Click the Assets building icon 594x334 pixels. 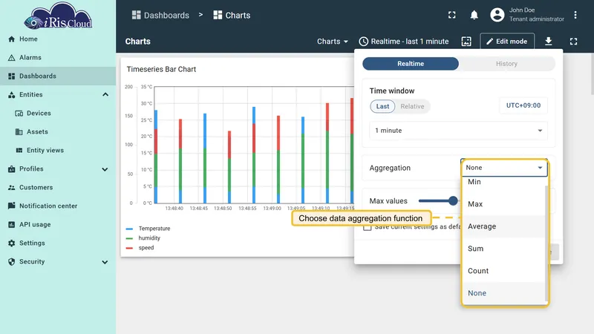point(19,132)
